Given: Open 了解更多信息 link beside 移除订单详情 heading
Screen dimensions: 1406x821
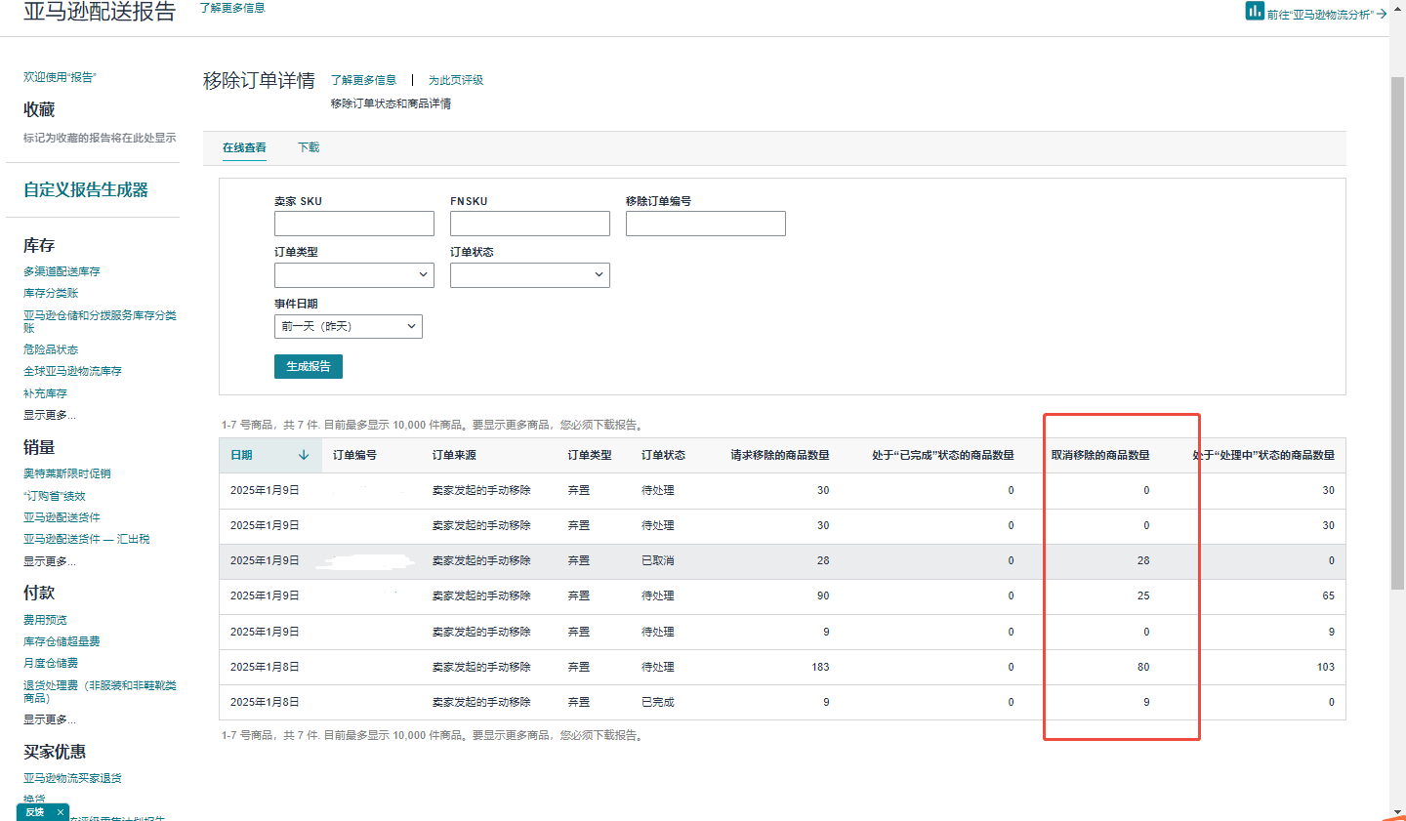Looking at the screenshot, I should [x=363, y=80].
